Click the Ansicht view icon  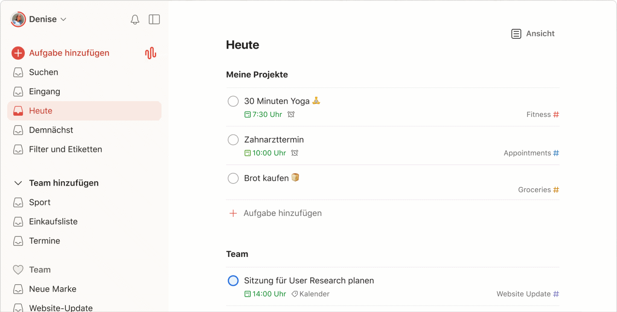516,34
